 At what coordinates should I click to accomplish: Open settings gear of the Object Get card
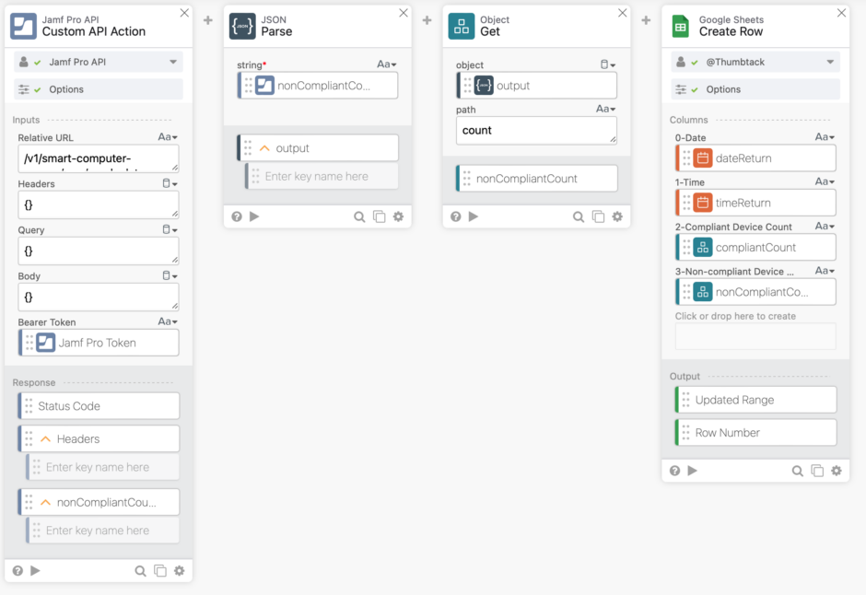pos(617,216)
